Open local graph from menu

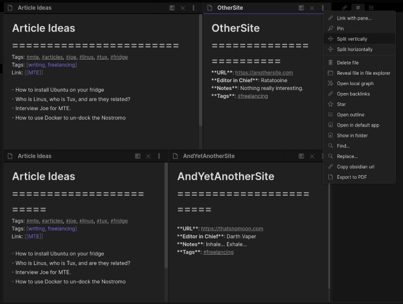[x=359, y=83]
